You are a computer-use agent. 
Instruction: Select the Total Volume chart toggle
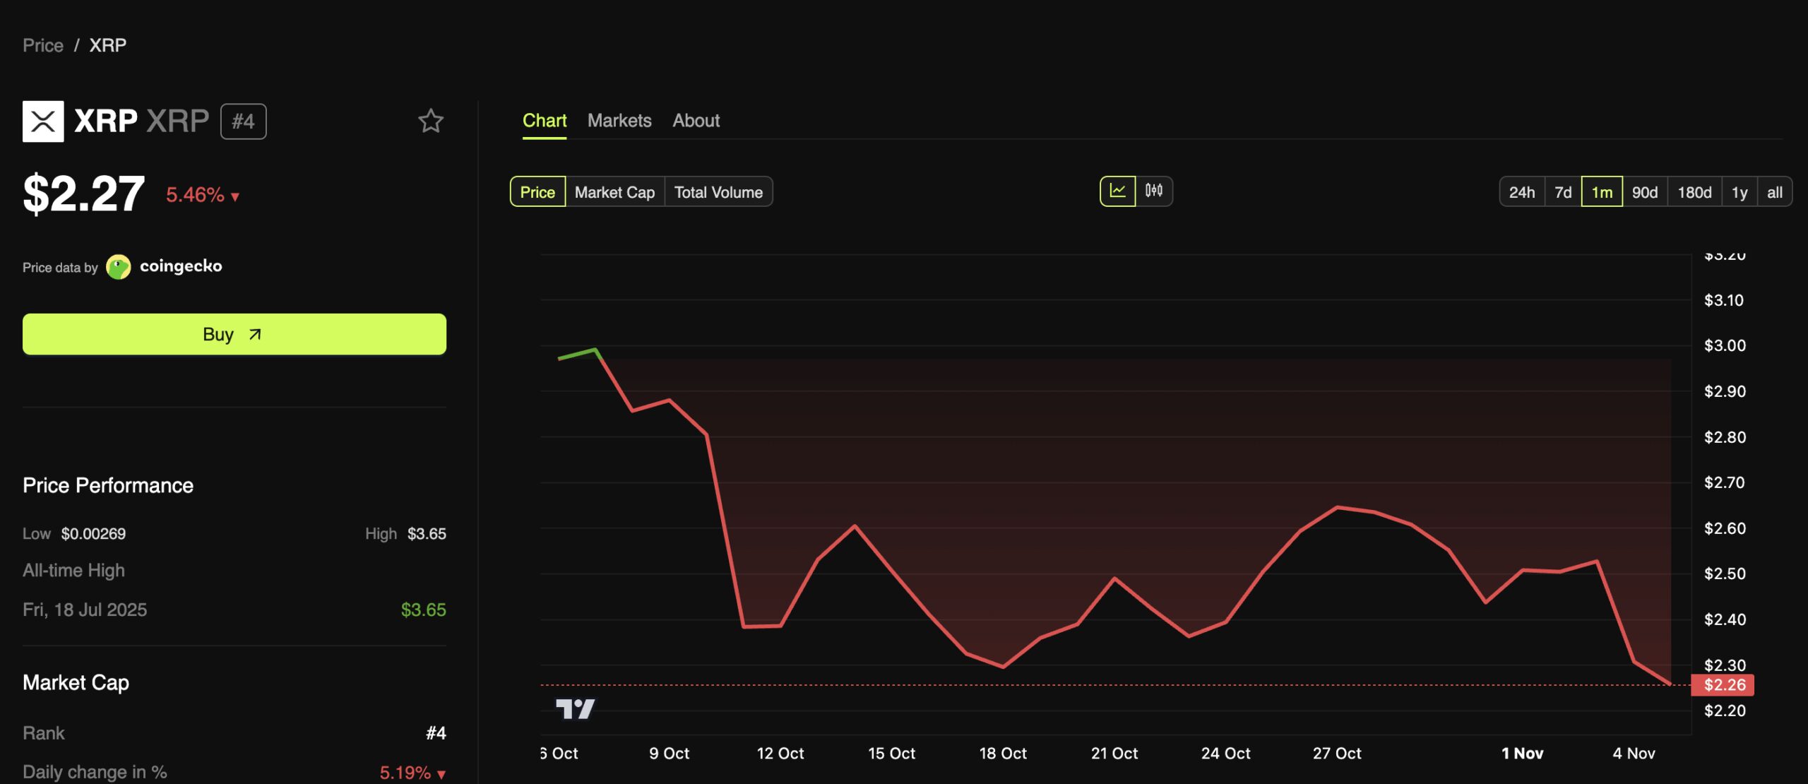click(718, 192)
